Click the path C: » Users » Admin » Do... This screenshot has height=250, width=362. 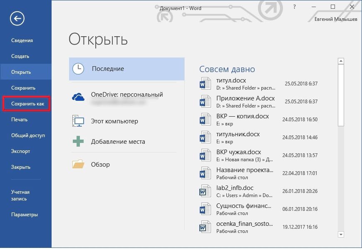coord(244,195)
